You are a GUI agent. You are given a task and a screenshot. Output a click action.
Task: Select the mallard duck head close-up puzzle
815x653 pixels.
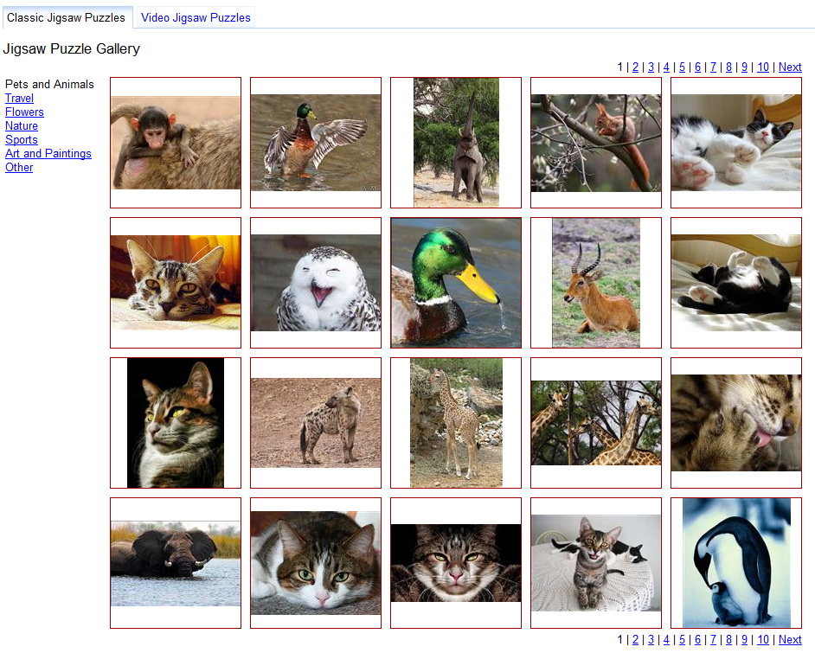coord(456,283)
